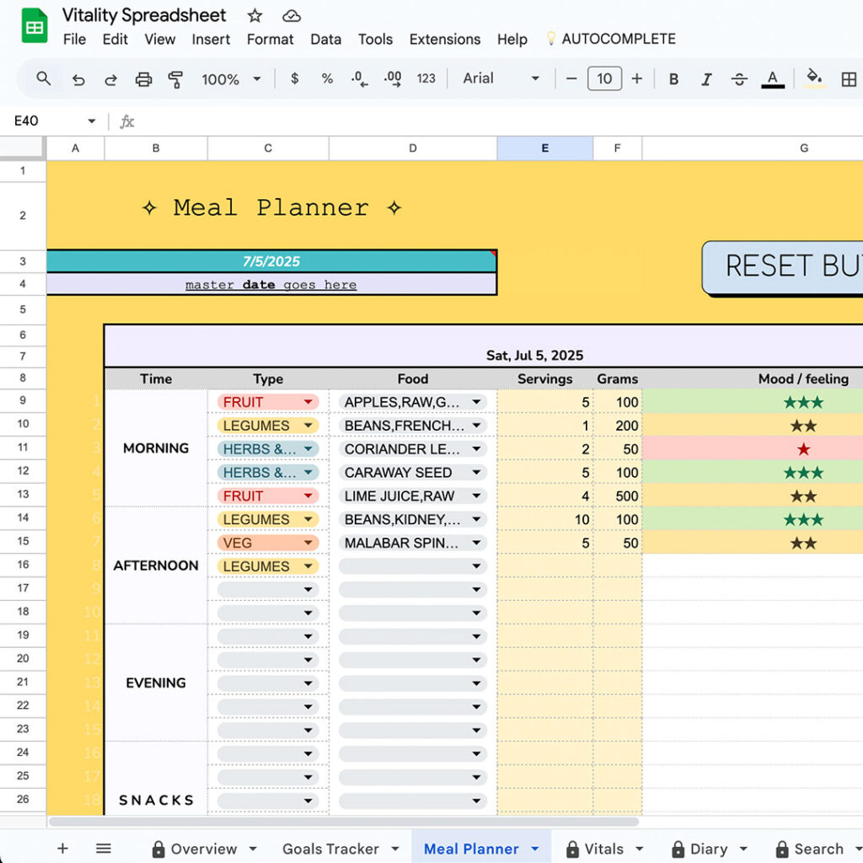
Task: Open the Extensions menu
Action: [445, 40]
